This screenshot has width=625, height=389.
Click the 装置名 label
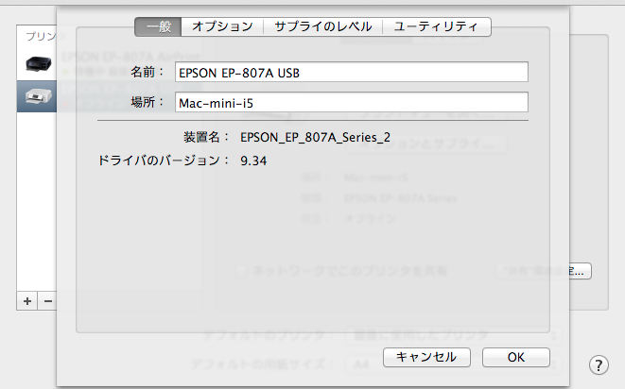click(x=206, y=137)
